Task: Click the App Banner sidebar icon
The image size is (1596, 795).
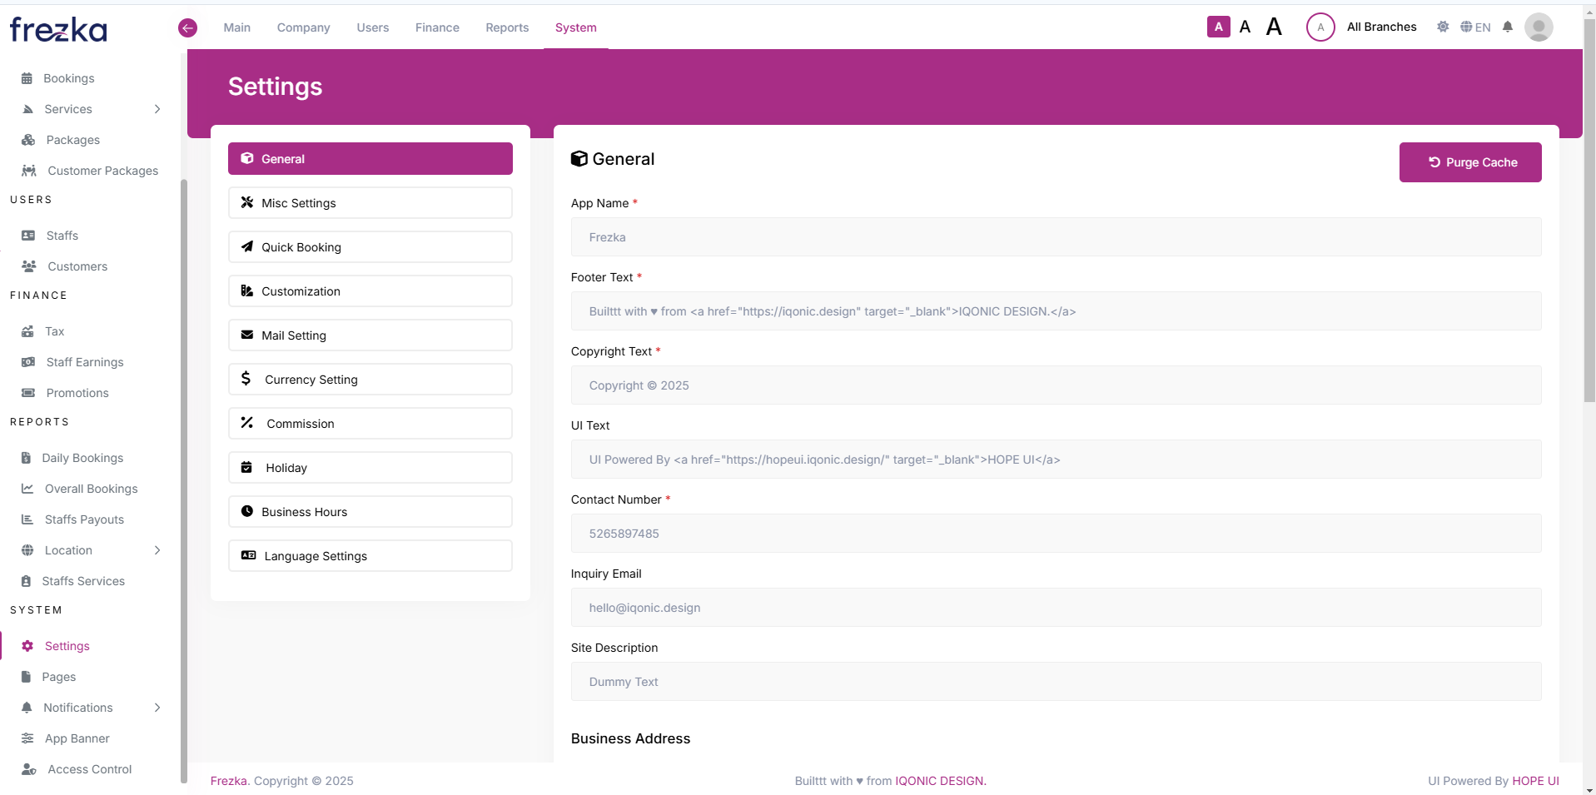Action: 27,738
